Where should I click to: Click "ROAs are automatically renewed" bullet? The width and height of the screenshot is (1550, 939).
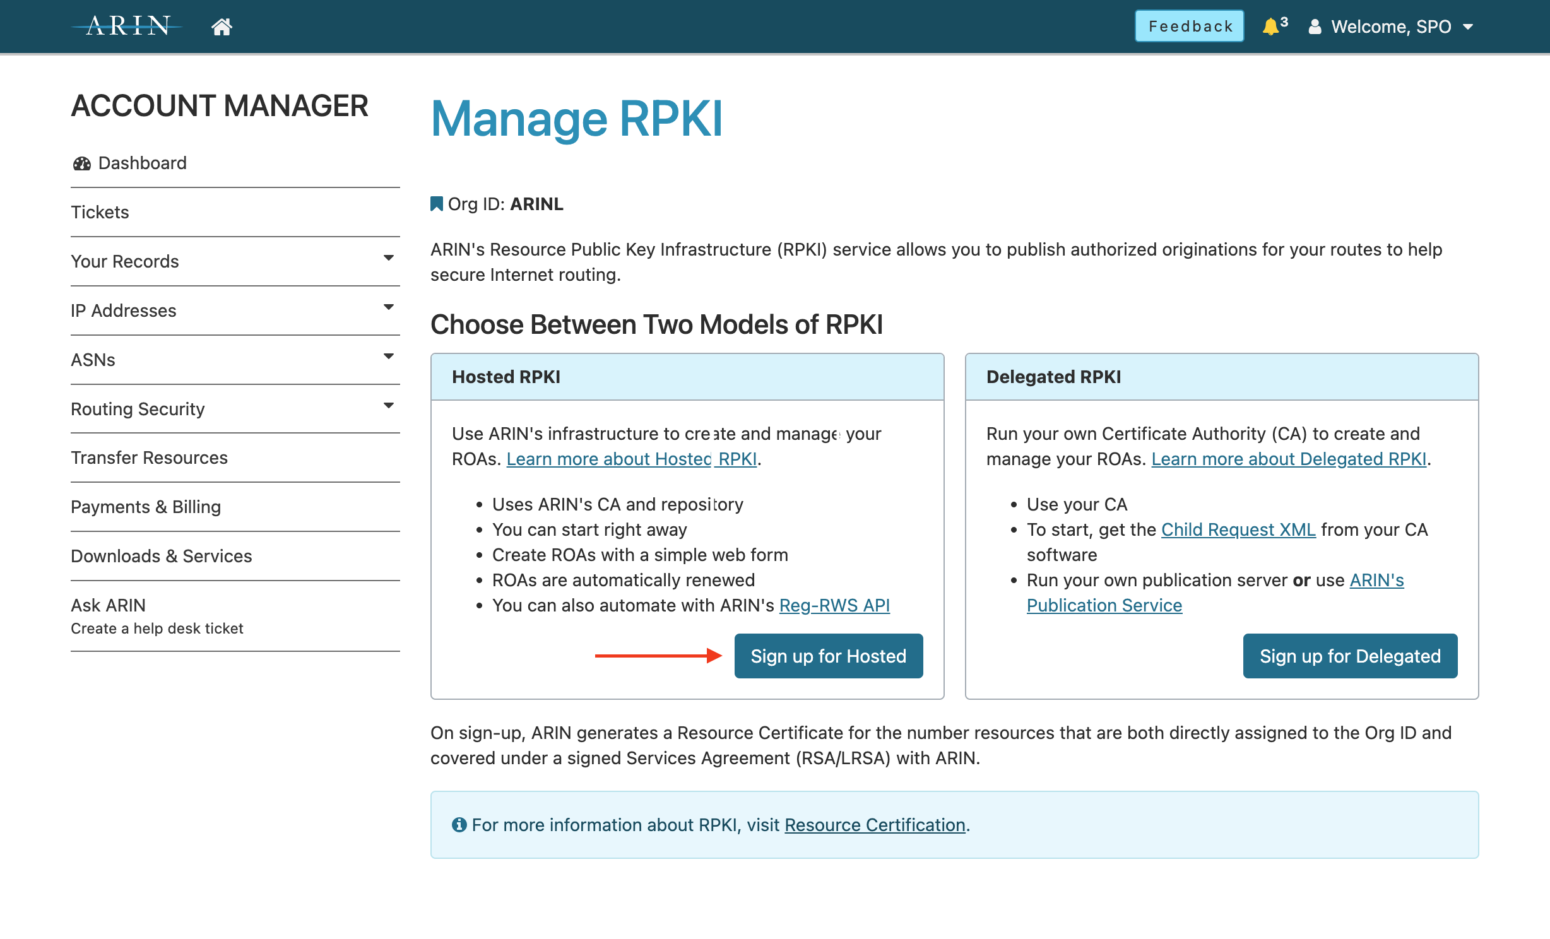pyautogui.click(x=624, y=580)
